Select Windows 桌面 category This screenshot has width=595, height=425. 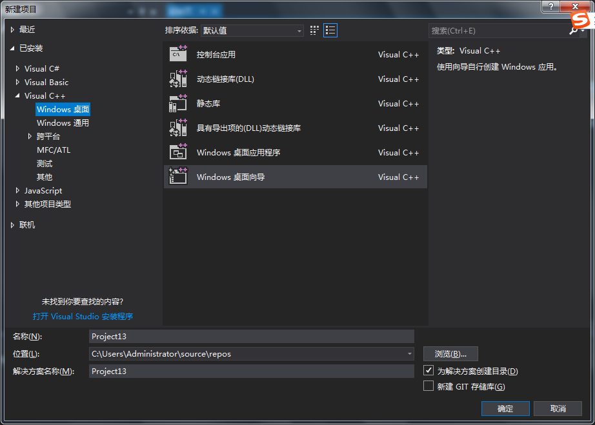point(63,109)
